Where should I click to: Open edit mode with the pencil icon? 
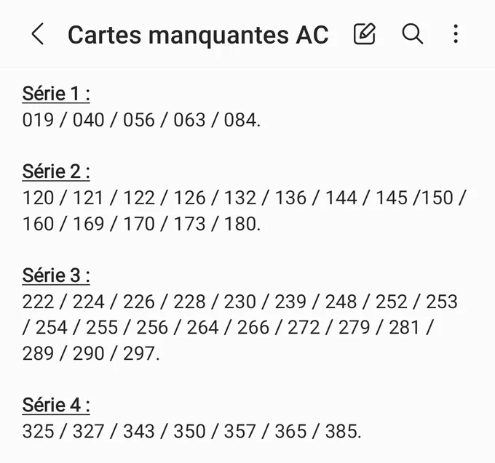364,33
